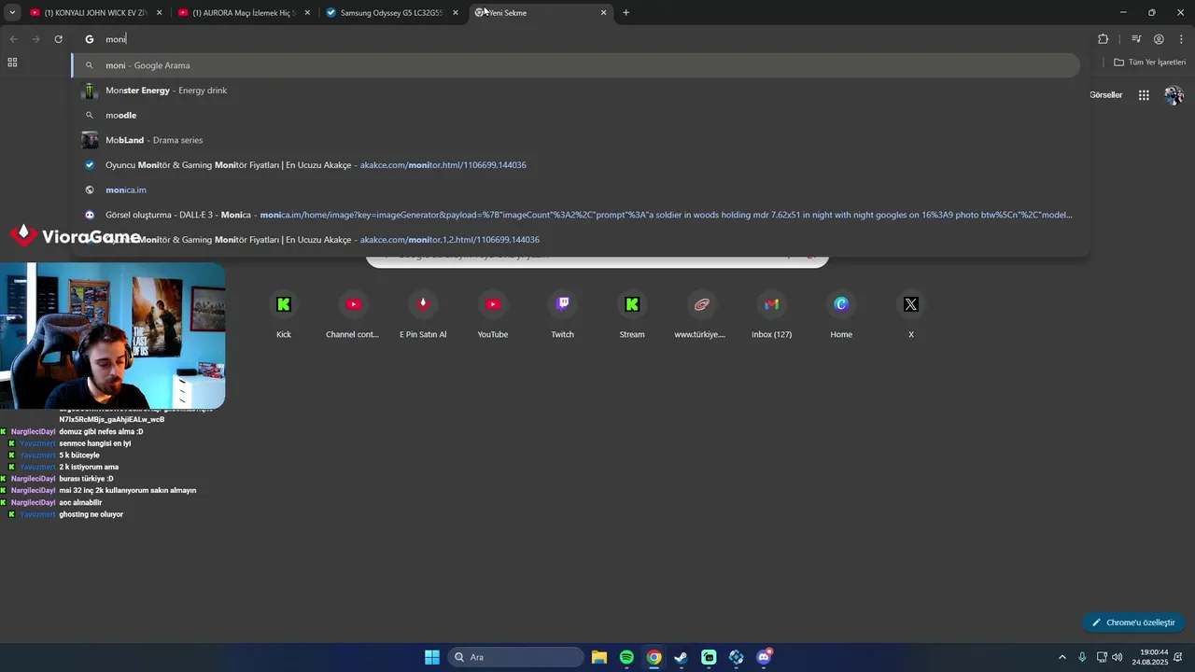Open the Stream shortcut tile
The width and height of the screenshot is (1195, 672).
coord(632,315)
